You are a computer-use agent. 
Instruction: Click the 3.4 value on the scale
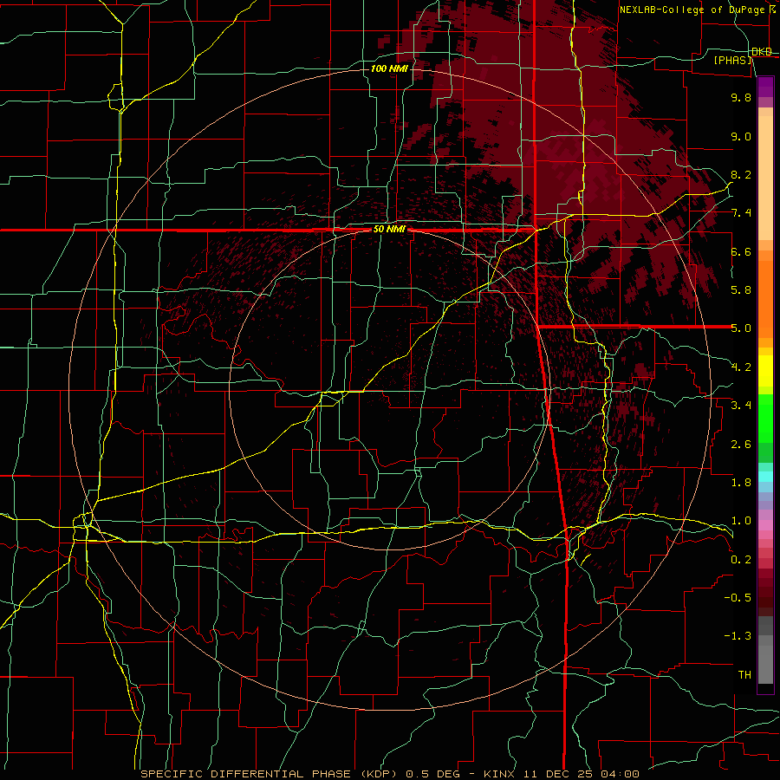tap(741, 406)
